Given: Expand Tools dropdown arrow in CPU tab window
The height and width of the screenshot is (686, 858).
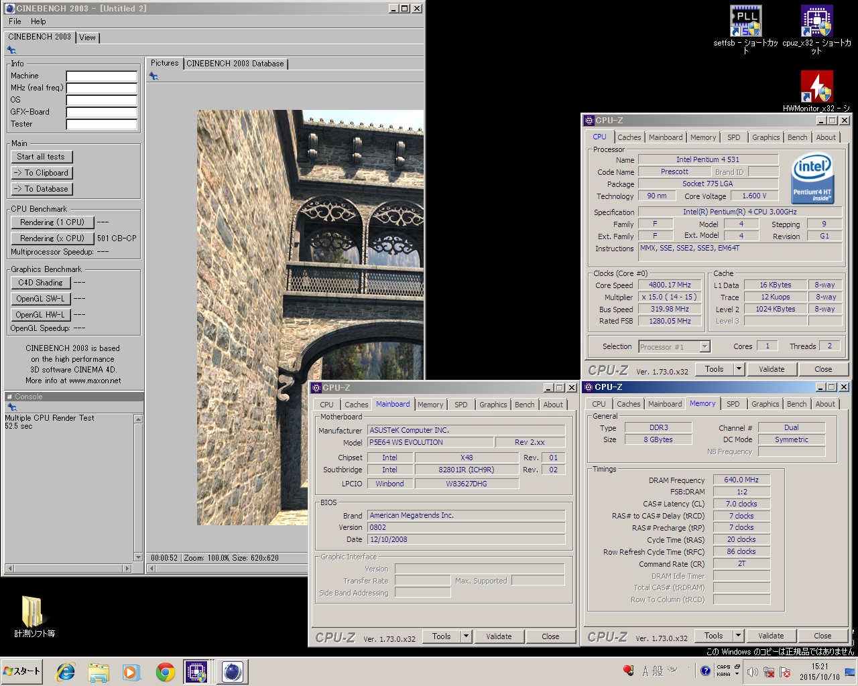Looking at the screenshot, I should pos(739,369).
